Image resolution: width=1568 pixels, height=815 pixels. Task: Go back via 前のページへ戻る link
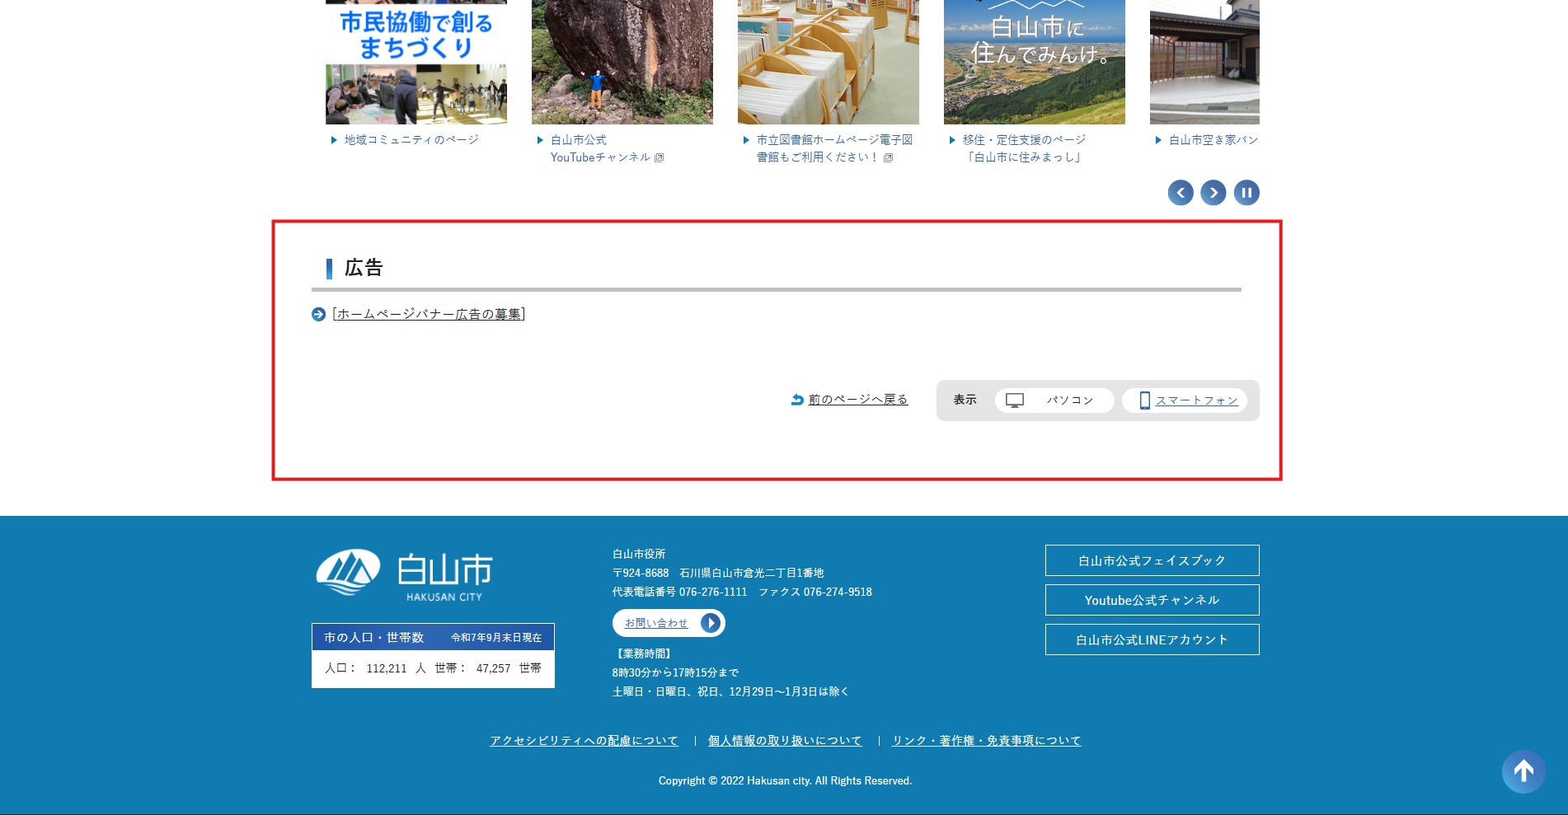pos(857,400)
